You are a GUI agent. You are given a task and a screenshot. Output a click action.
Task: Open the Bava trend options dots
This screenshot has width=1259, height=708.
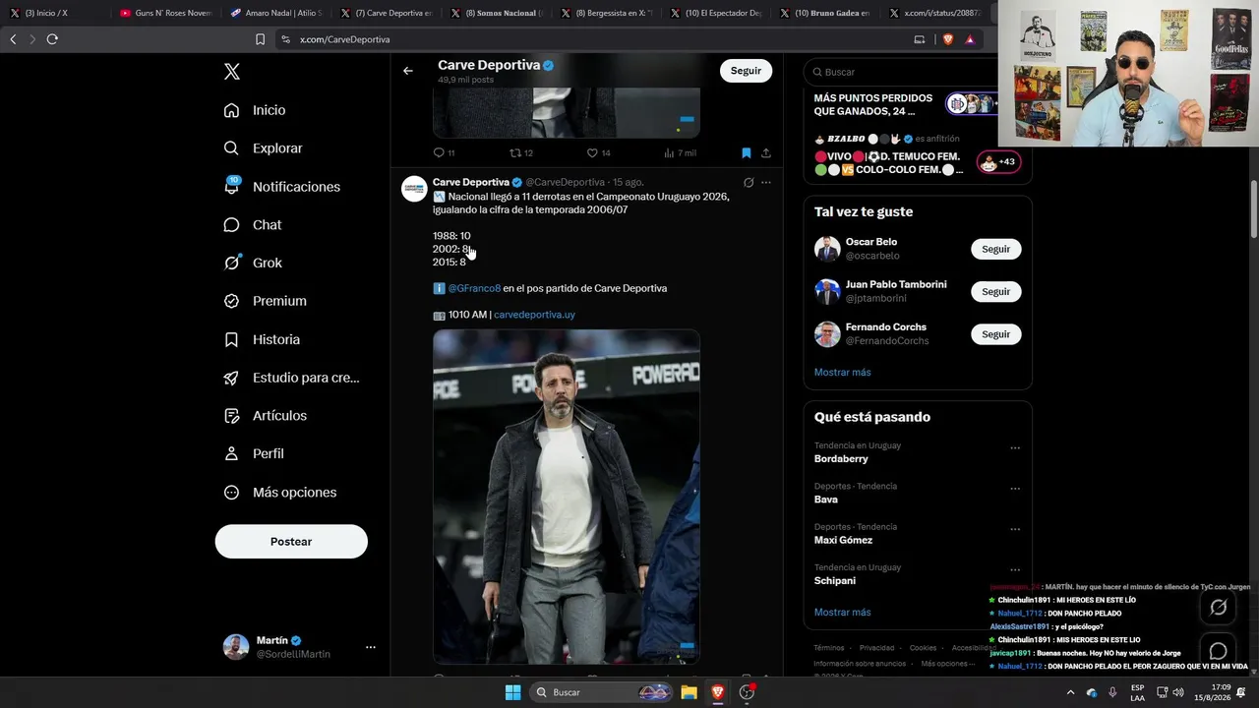click(x=1015, y=489)
